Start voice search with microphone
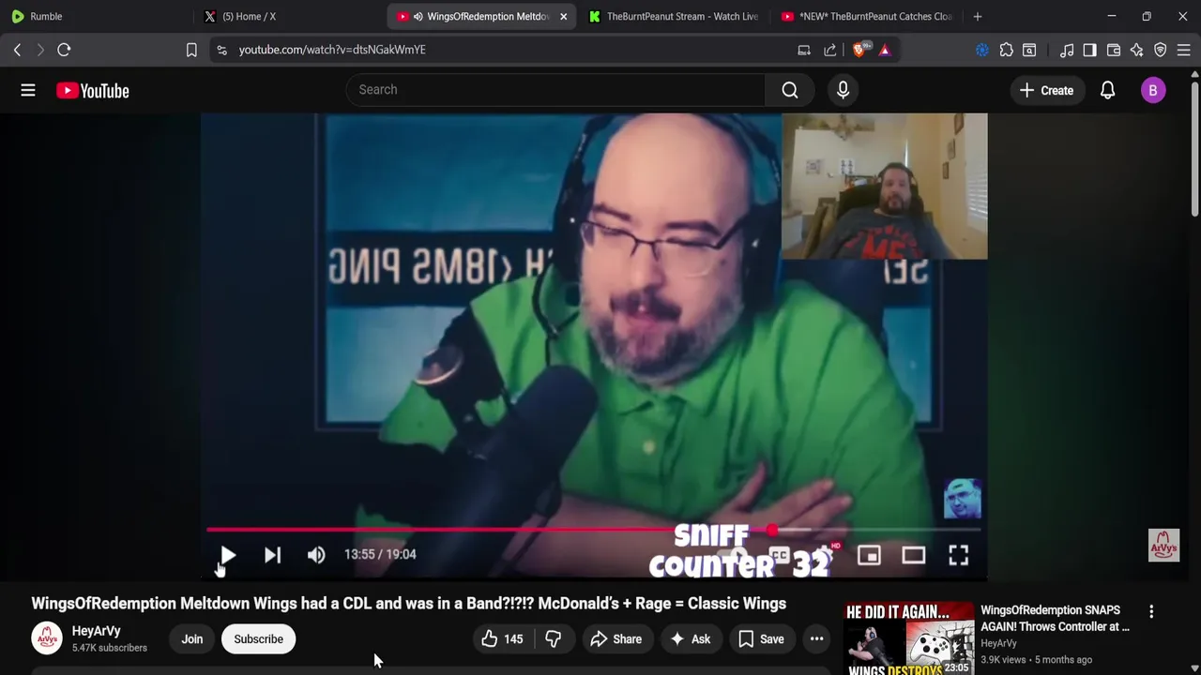The height and width of the screenshot is (675, 1201). [x=843, y=90]
